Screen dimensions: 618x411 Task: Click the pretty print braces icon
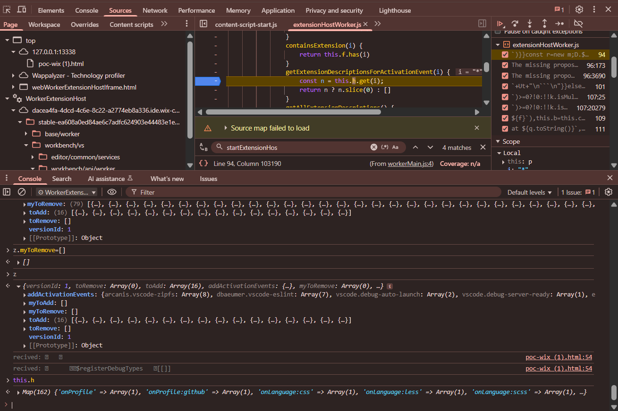pos(203,164)
